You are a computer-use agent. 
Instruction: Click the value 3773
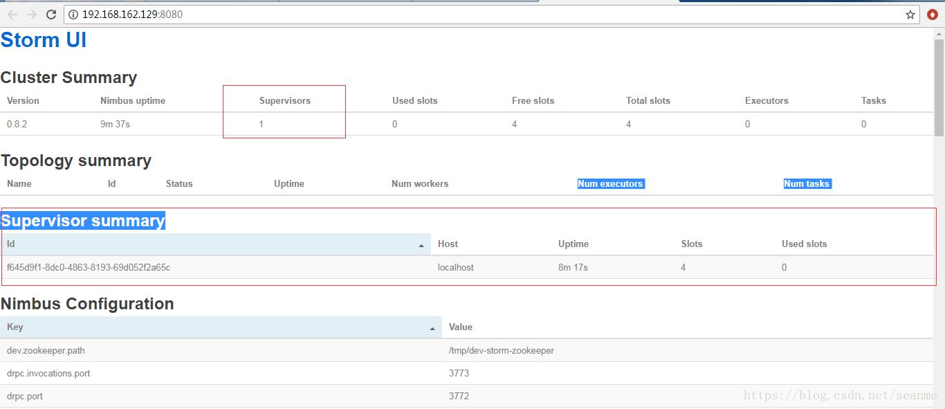pos(459,374)
